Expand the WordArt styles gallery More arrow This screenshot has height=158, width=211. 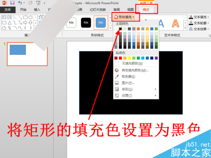tap(185, 28)
